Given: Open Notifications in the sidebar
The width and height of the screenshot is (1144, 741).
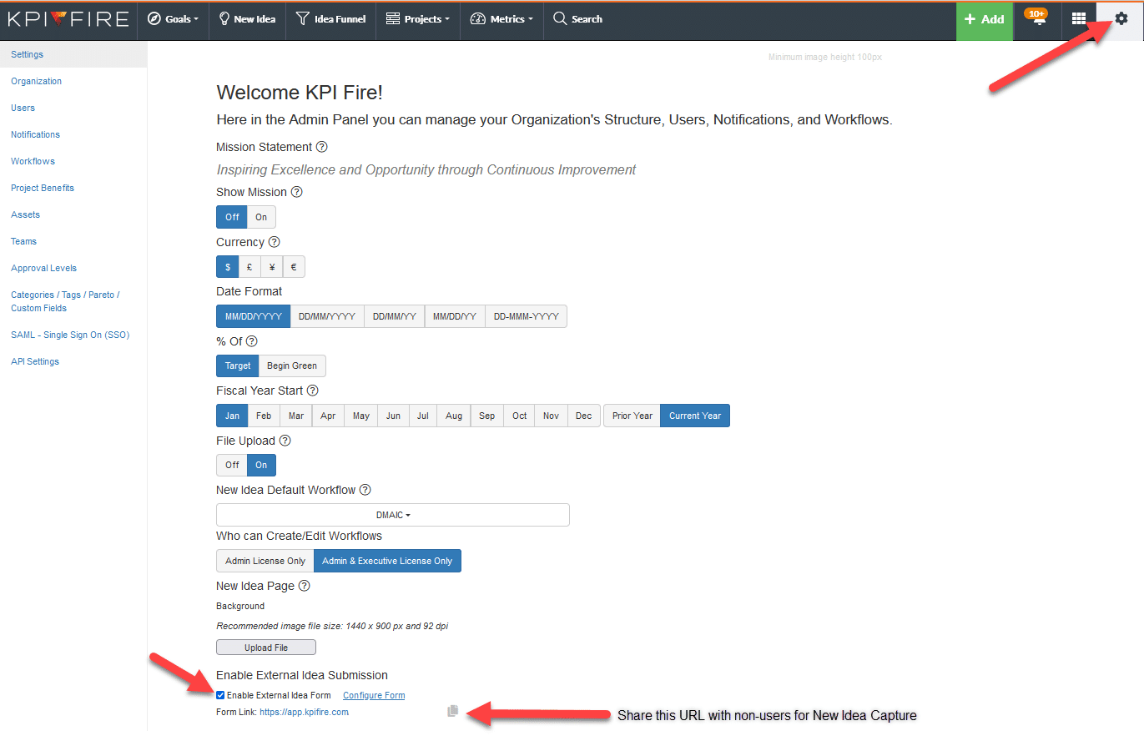Looking at the screenshot, I should (x=36, y=134).
